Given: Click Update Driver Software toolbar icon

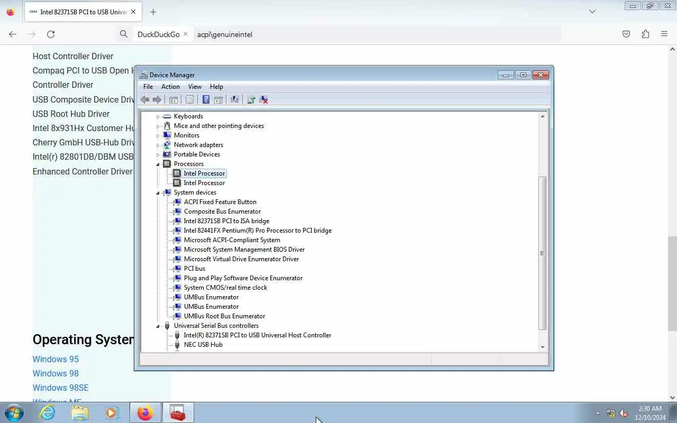Looking at the screenshot, I should (x=251, y=99).
